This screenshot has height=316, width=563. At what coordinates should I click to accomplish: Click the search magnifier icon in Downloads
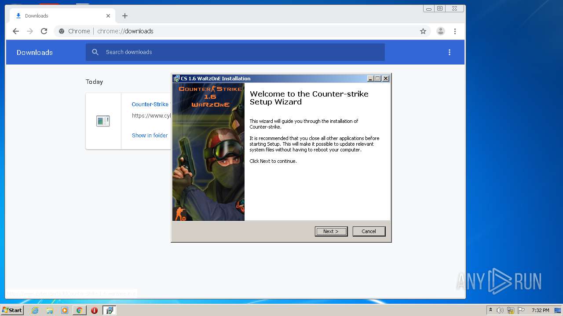(95, 52)
